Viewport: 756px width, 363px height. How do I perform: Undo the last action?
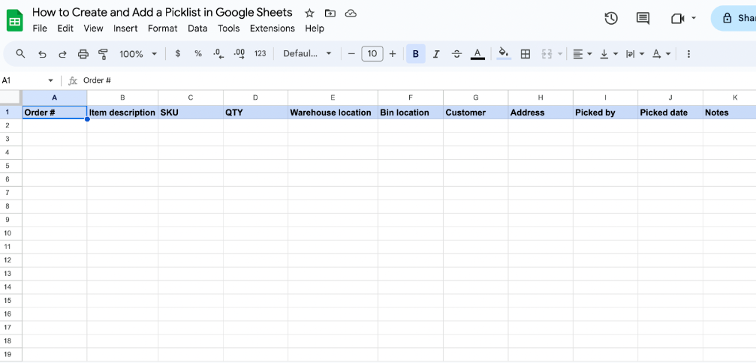(x=42, y=54)
